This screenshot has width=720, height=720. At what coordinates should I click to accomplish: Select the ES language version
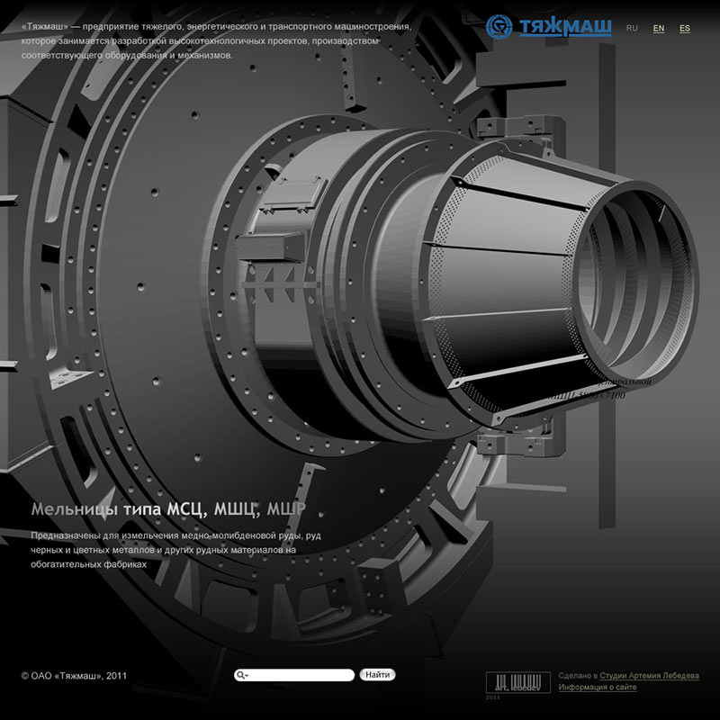(x=685, y=29)
